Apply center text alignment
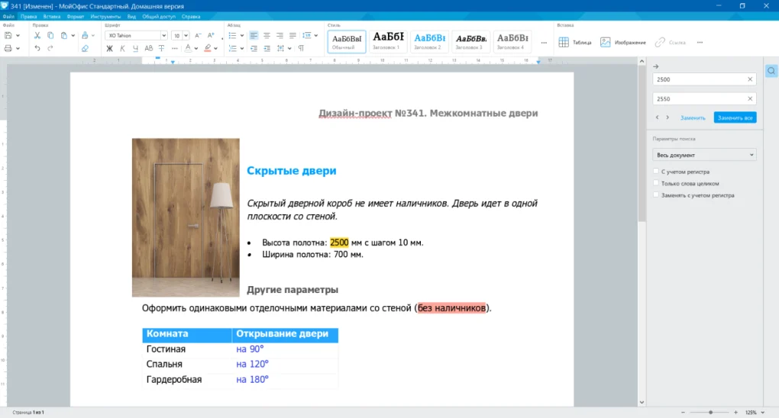The height and width of the screenshot is (418, 779). click(x=267, y=35)
